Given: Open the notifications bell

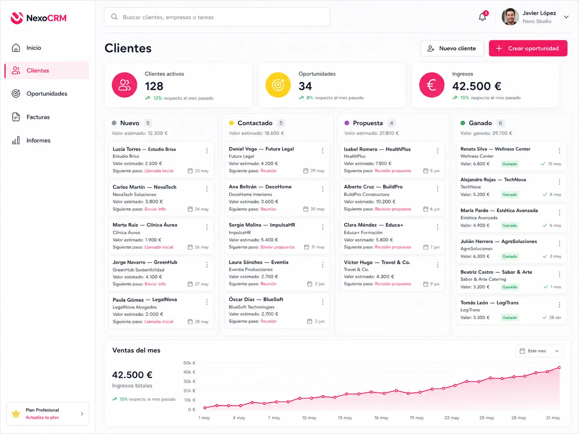Looking at the screenshot, I should 483,17.
